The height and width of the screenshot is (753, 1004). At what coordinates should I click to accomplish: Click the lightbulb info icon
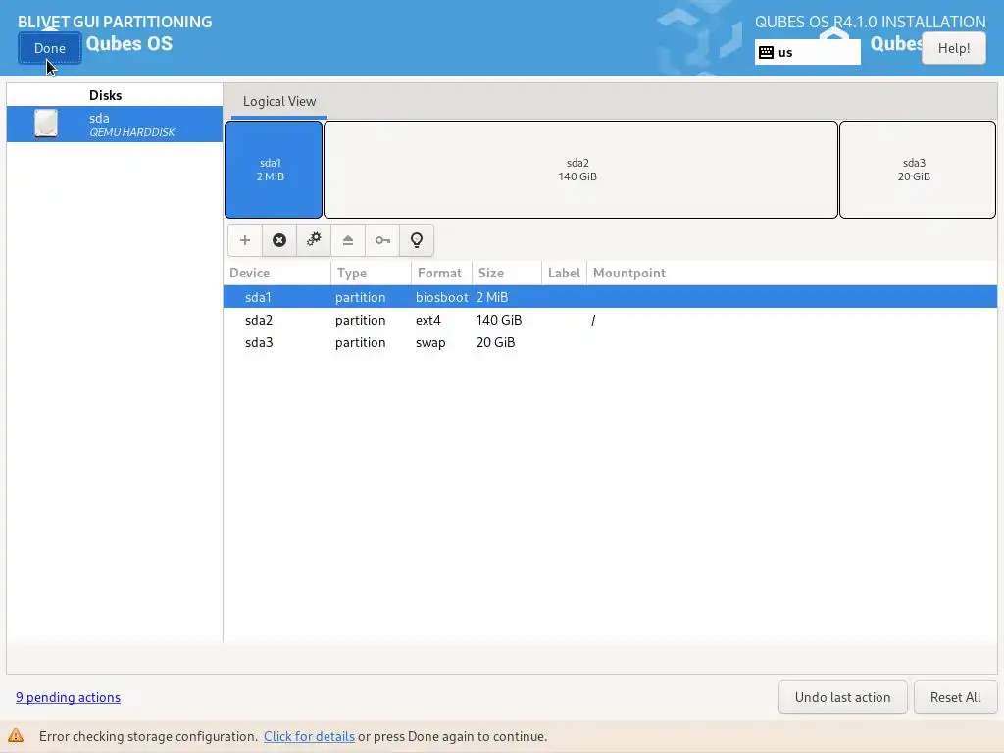[417, 240]
